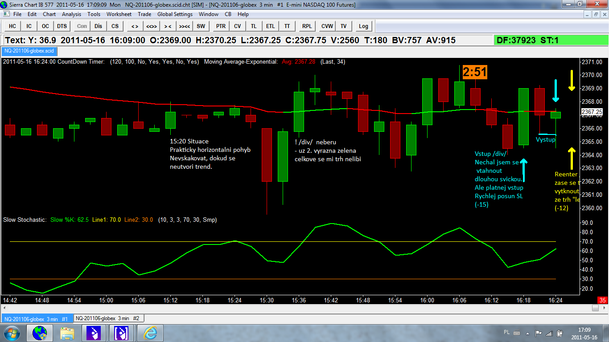This screenshot has width=609, height=342.
Task: Click the orange 2:51 countdown timer
Action: [x=475, y=72]
